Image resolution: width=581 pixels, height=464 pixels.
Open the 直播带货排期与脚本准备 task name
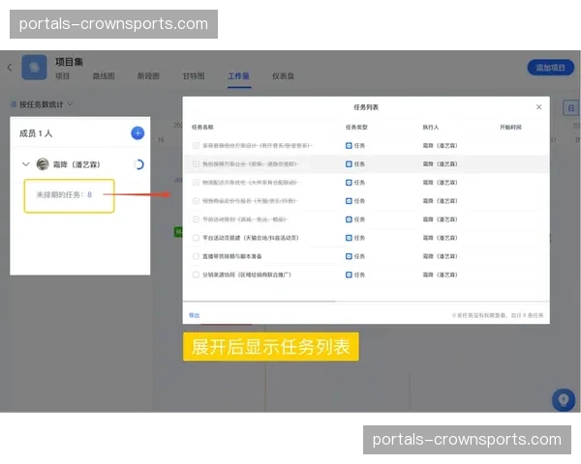(232, 256)
